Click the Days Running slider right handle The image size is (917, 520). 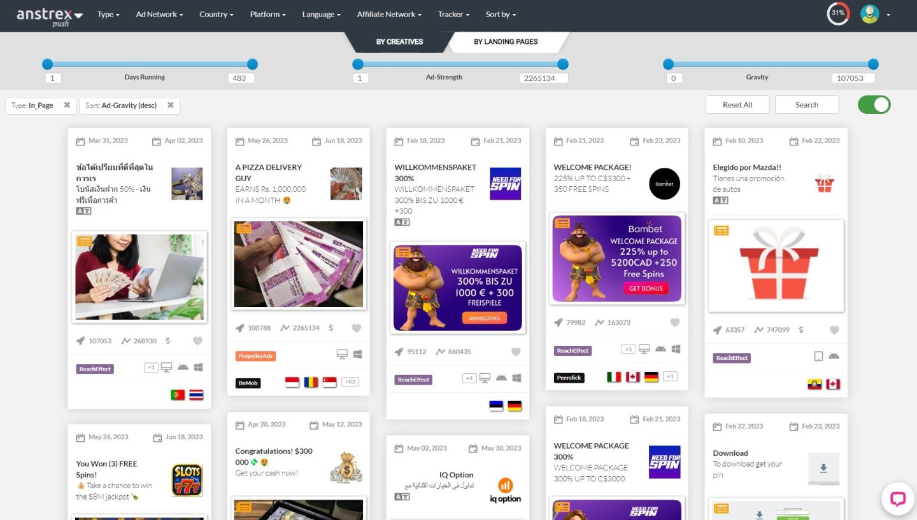(252, 64)
